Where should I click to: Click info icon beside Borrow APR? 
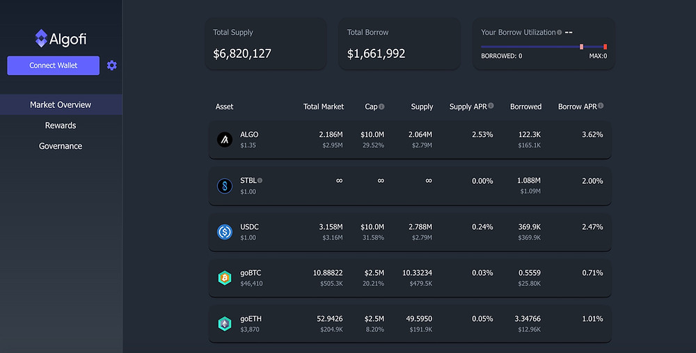pyautogui.click(x=601, y=106)
